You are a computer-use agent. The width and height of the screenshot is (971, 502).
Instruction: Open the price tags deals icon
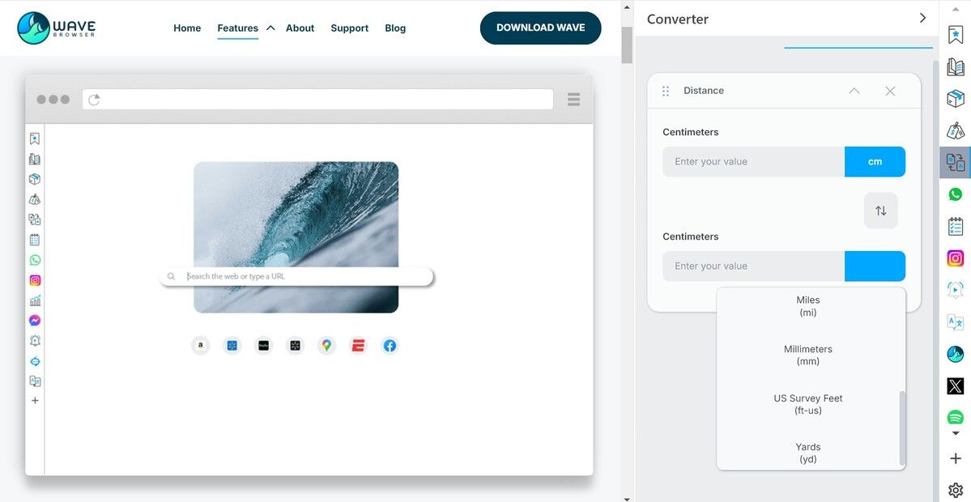[956, 131]
